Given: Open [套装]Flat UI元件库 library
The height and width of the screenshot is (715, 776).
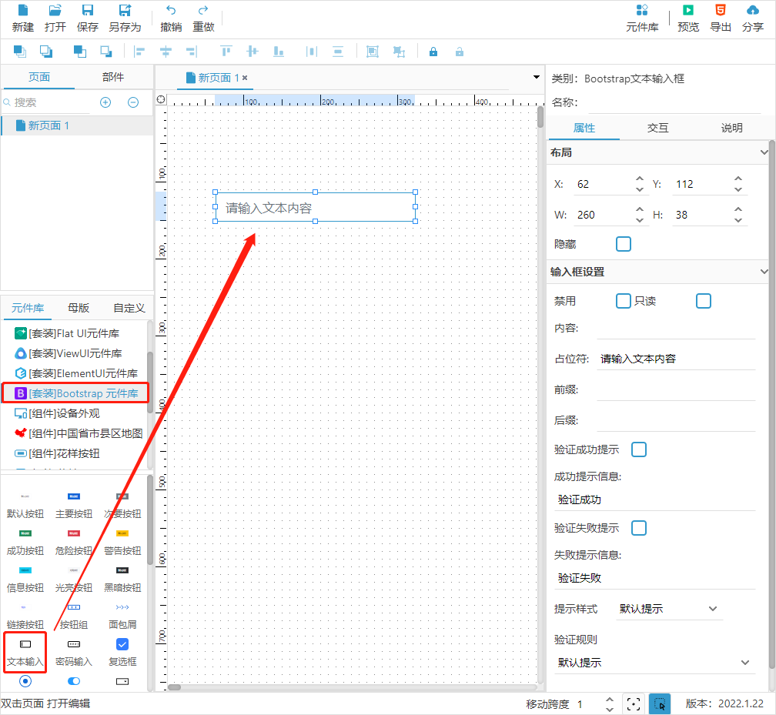Looking at the screenshot, I should 74,333.
